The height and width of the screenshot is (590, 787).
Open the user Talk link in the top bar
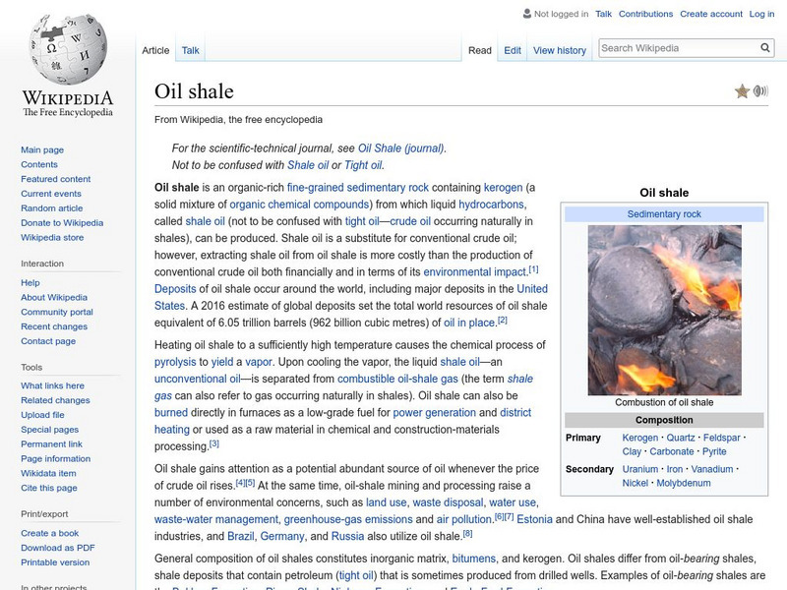point(603,14)
